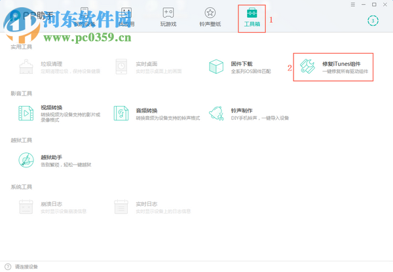The width and height of the screenshot is (393, 272).
Task: Click the help question mark icon
Action: pos(8,267)
